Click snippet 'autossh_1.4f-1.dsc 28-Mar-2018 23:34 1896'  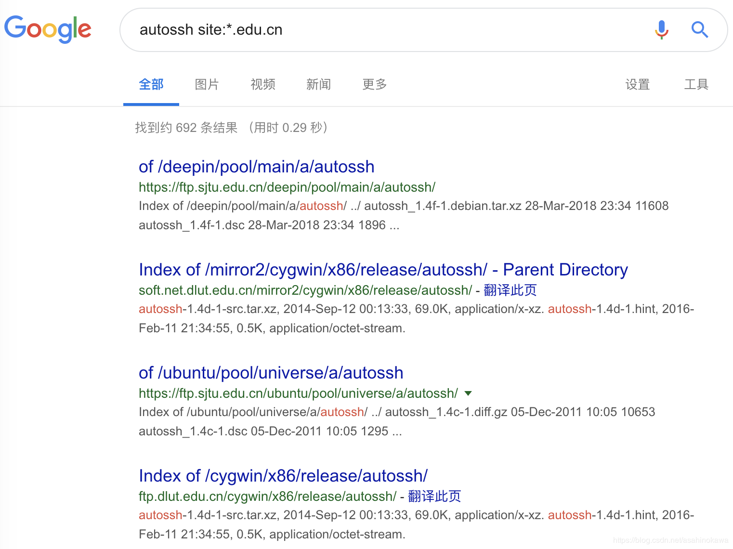click(x=262, y=225)
